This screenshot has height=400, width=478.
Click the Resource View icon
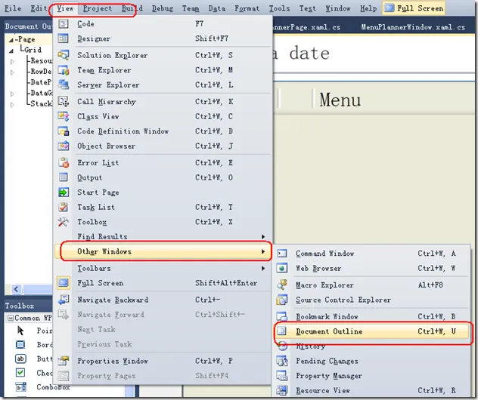tap(282, 390)
